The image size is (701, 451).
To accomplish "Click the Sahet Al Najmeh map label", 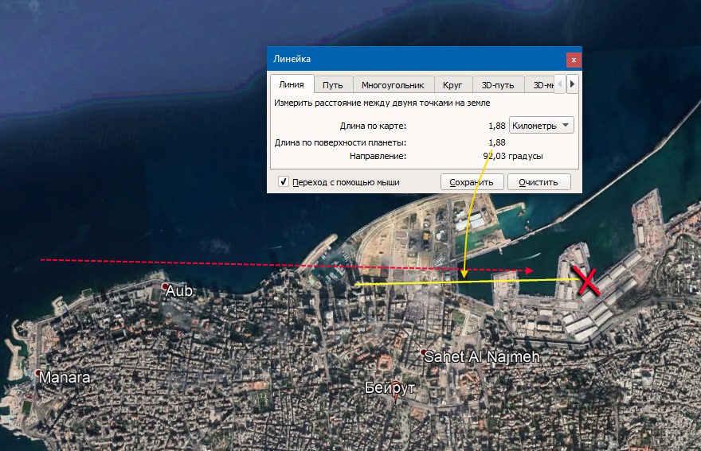I will tap(481, 356).
